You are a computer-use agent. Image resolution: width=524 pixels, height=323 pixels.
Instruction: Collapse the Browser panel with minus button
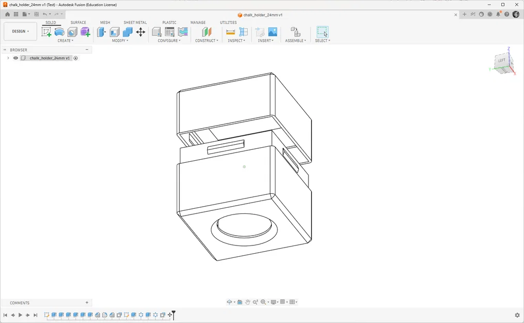pos(87,50)
